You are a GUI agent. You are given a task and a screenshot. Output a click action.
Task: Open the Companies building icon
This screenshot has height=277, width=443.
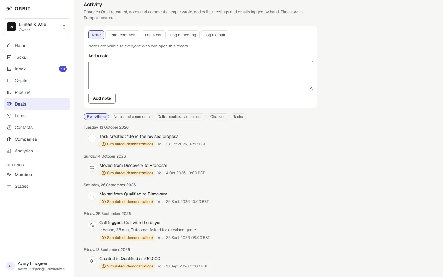(x=9, y=139)
